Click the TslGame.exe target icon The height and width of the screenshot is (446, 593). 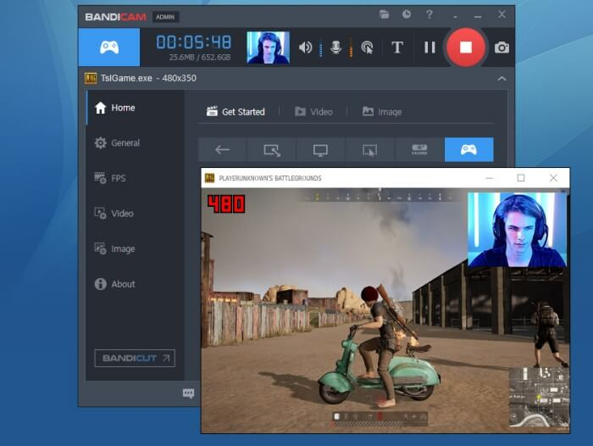click(91, 78)
